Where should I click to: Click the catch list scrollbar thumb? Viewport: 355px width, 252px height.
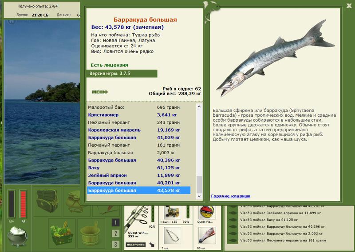tap(199, 184)
